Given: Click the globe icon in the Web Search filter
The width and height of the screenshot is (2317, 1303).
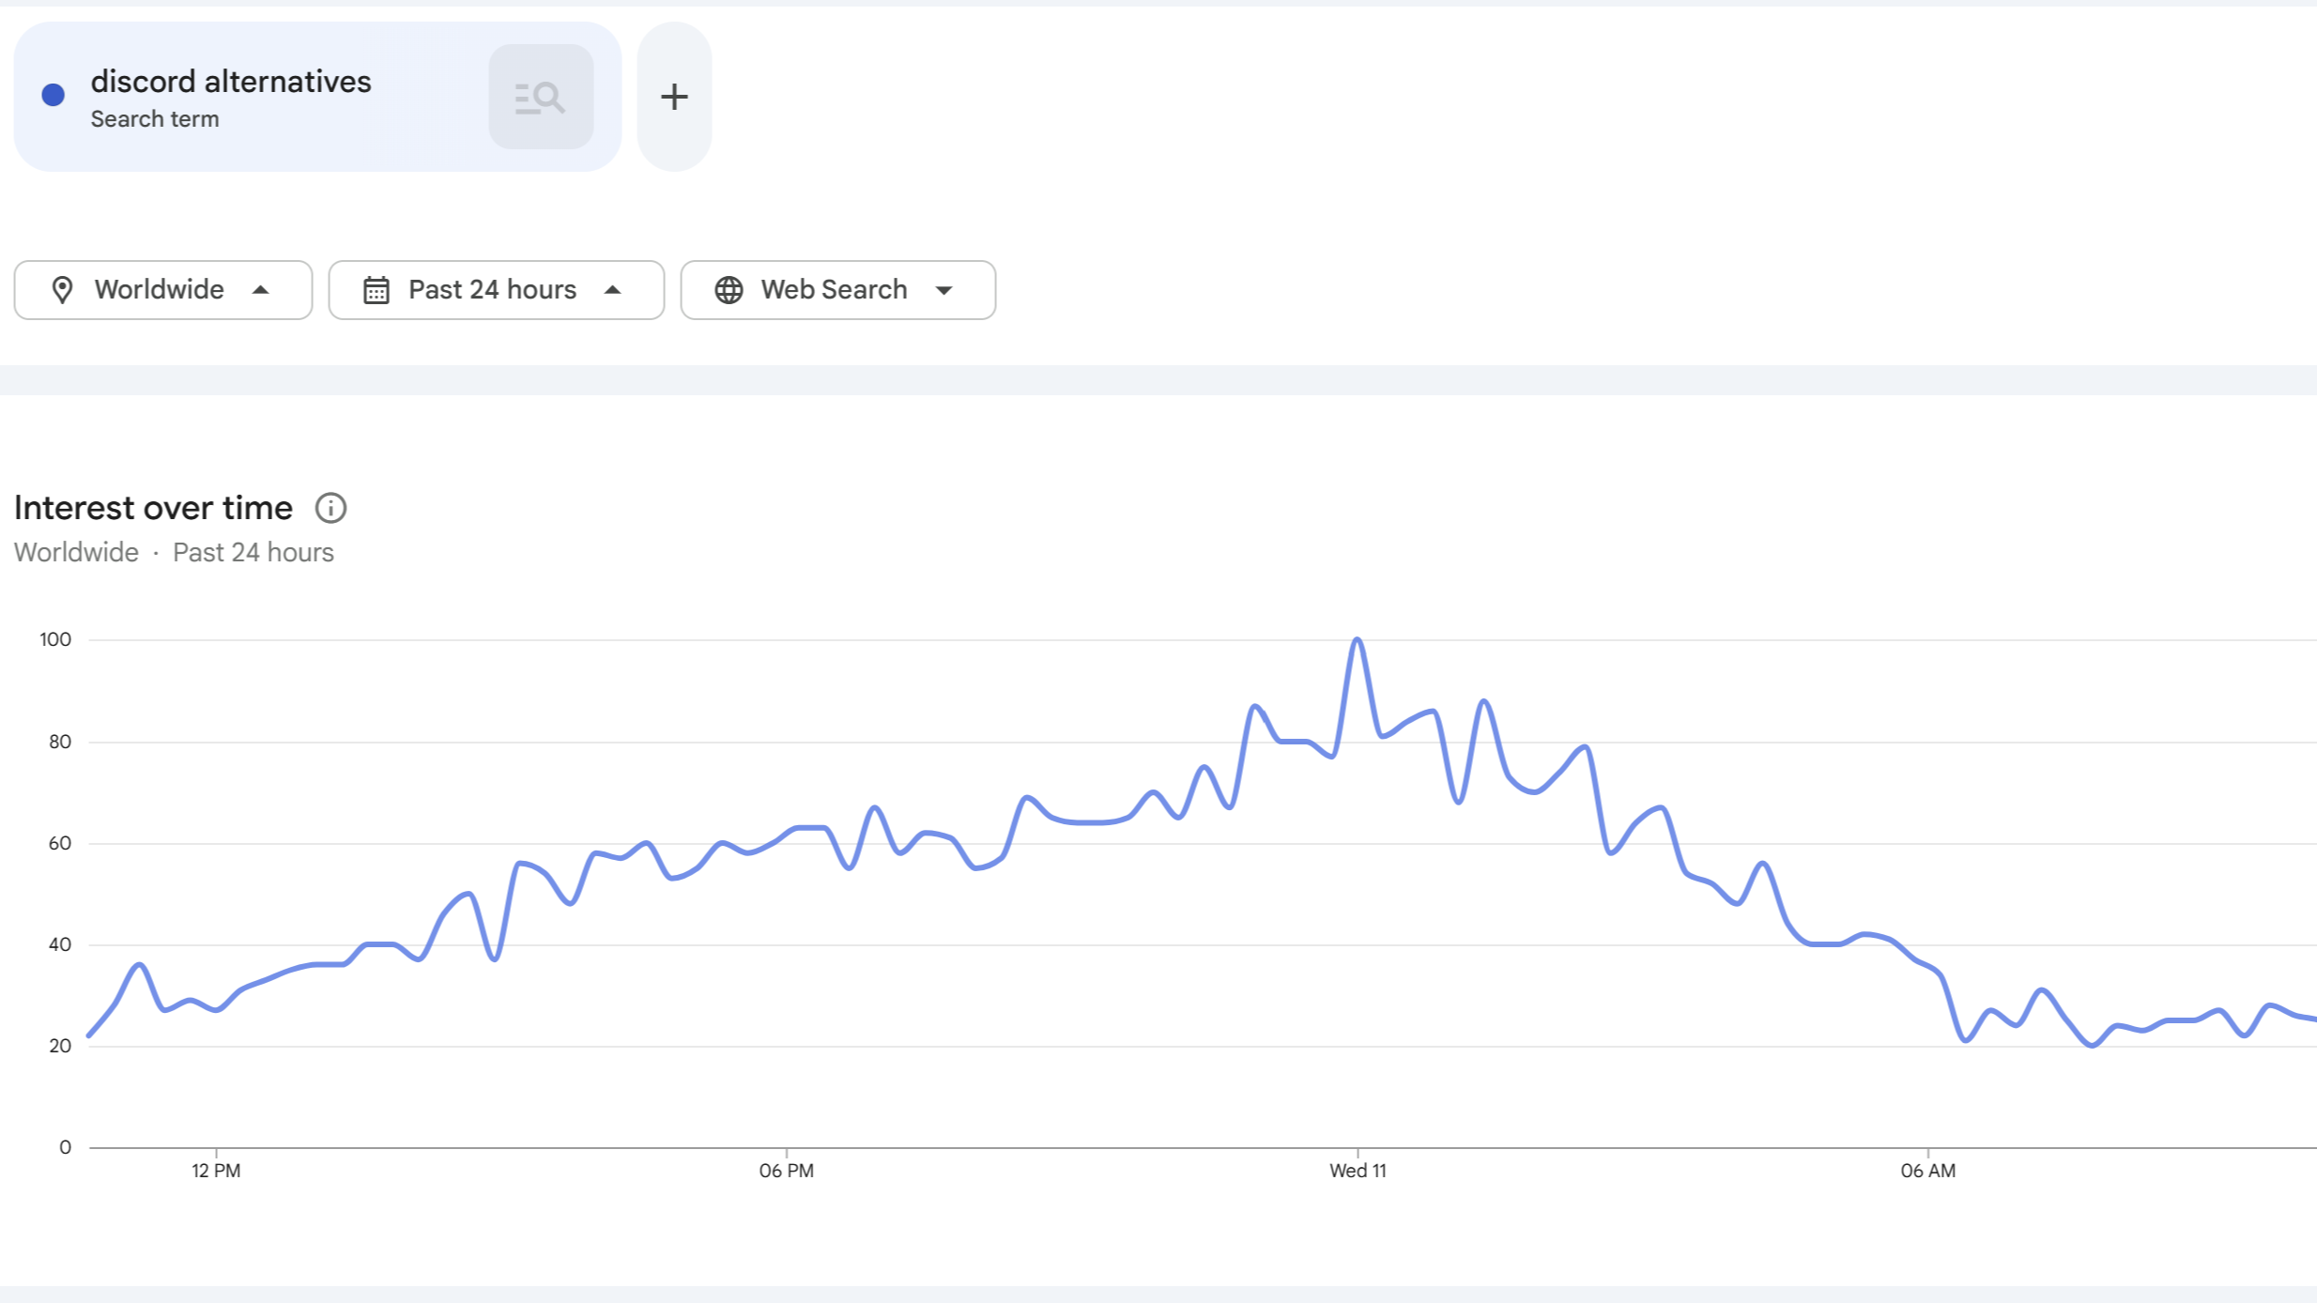Looking at the screenshot, I should [729, 289].
